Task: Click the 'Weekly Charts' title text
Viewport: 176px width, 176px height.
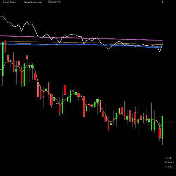Action: coord(10,2)
